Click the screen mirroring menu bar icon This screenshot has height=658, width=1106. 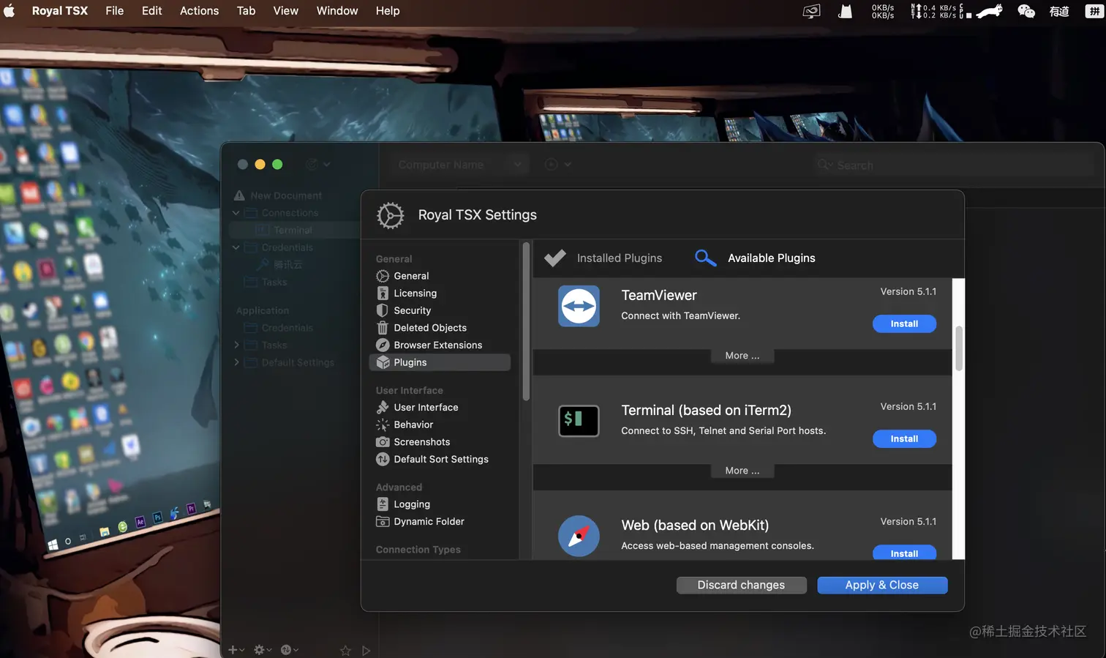(812, 11)
